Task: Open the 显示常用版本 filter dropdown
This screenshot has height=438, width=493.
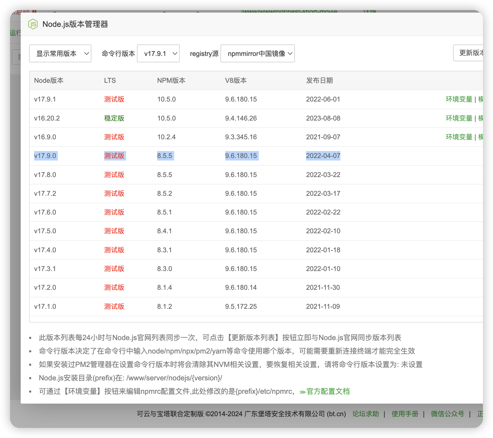Action: pos(60,53)
